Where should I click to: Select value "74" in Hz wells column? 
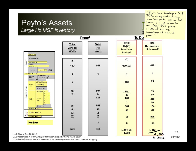coord(98,94)
